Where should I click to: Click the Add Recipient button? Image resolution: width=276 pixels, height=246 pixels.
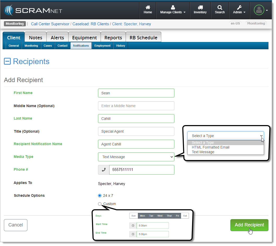click(249, 225)
